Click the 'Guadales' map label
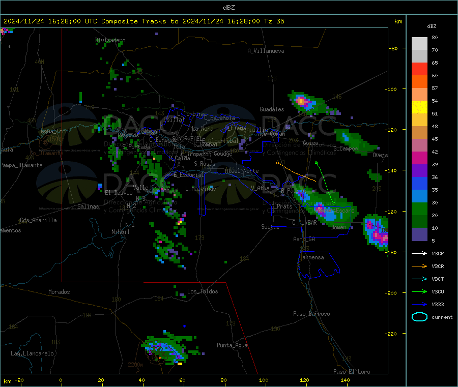The image size is (458, 387). [x=272, y=109]
